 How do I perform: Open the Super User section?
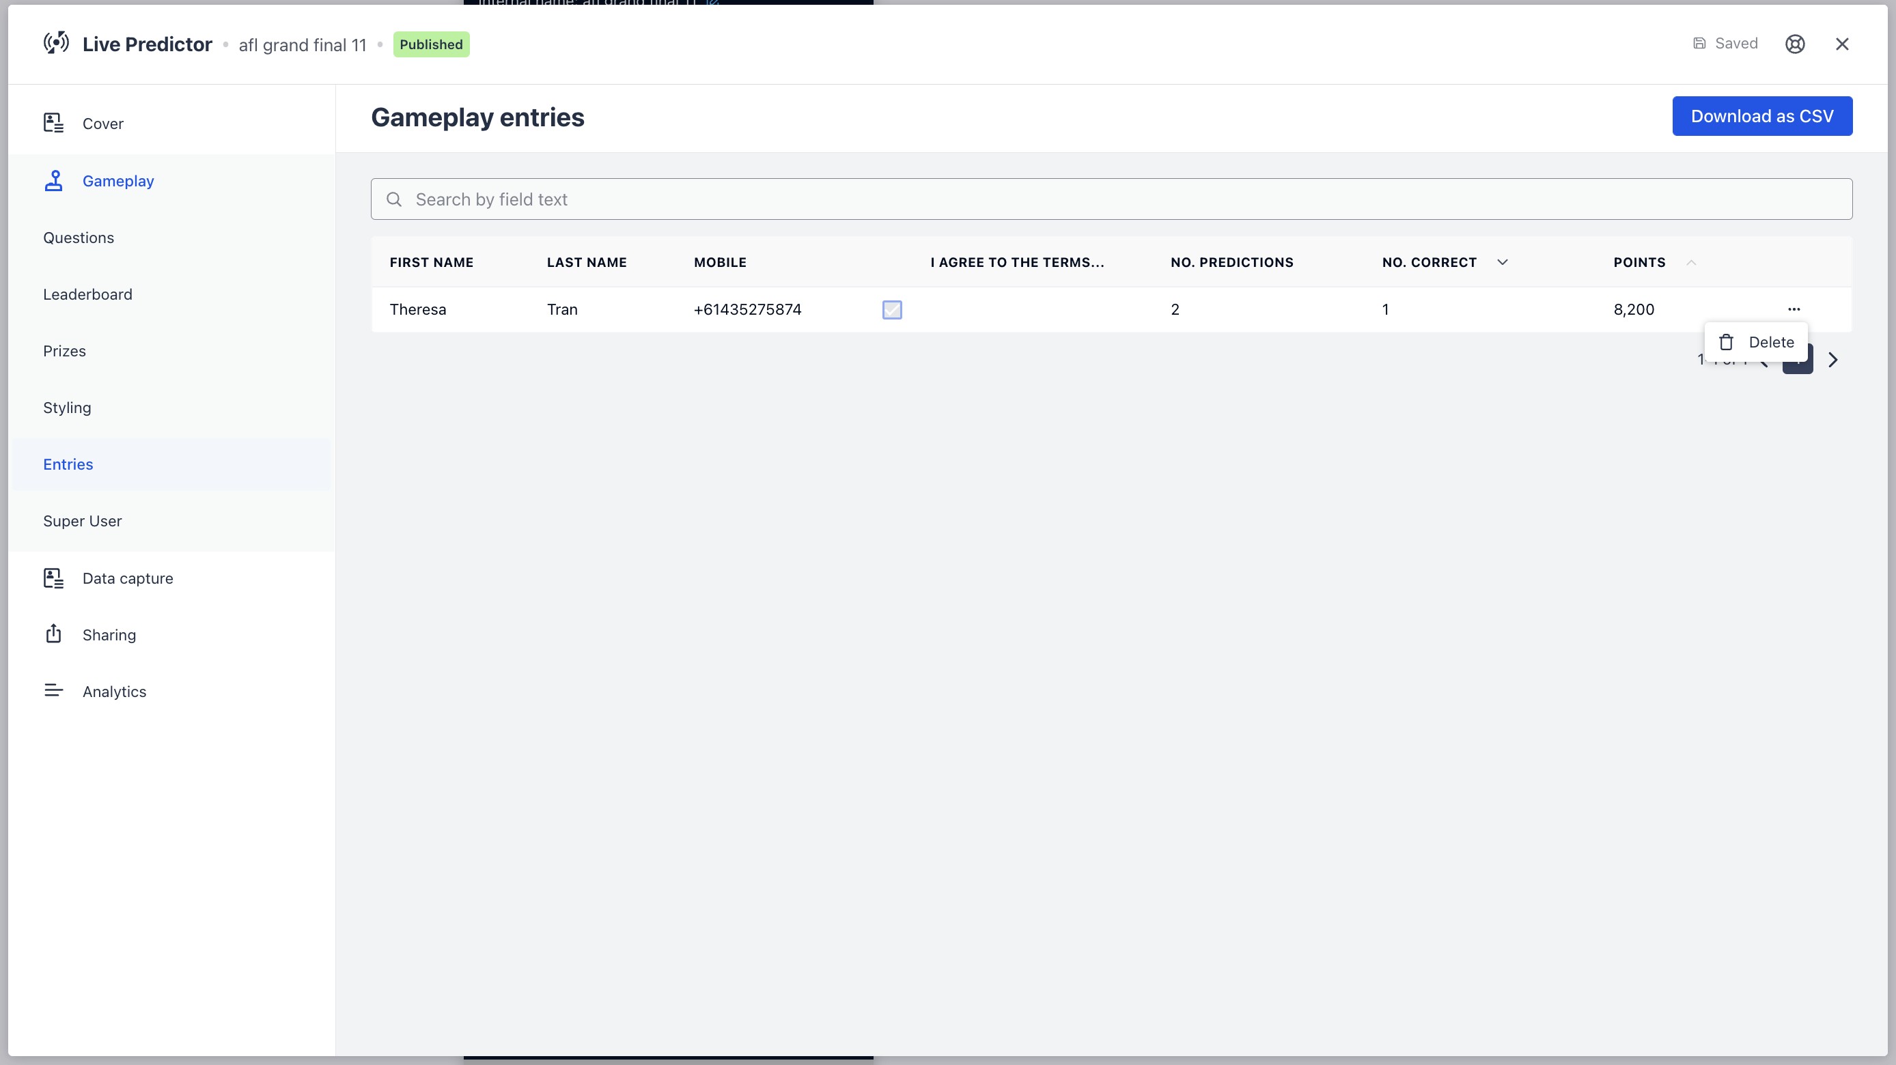coord(83,521)
